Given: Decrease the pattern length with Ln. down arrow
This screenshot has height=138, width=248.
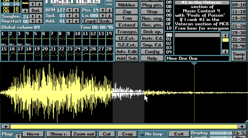Looking at the screenshot, I should click(x=109, y=16).
